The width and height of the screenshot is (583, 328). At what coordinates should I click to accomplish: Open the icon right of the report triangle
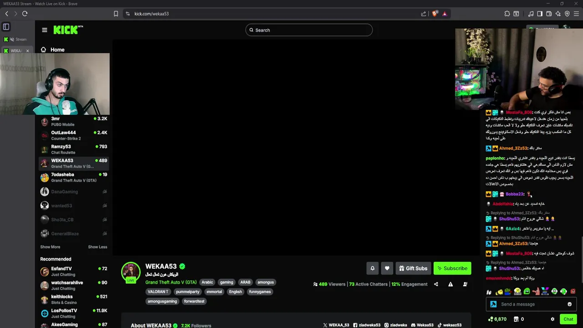click(x=465, y=284)
